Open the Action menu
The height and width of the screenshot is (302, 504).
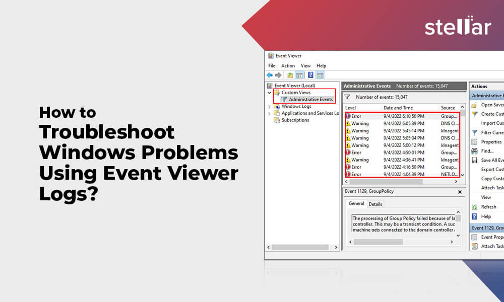point(288,66)
